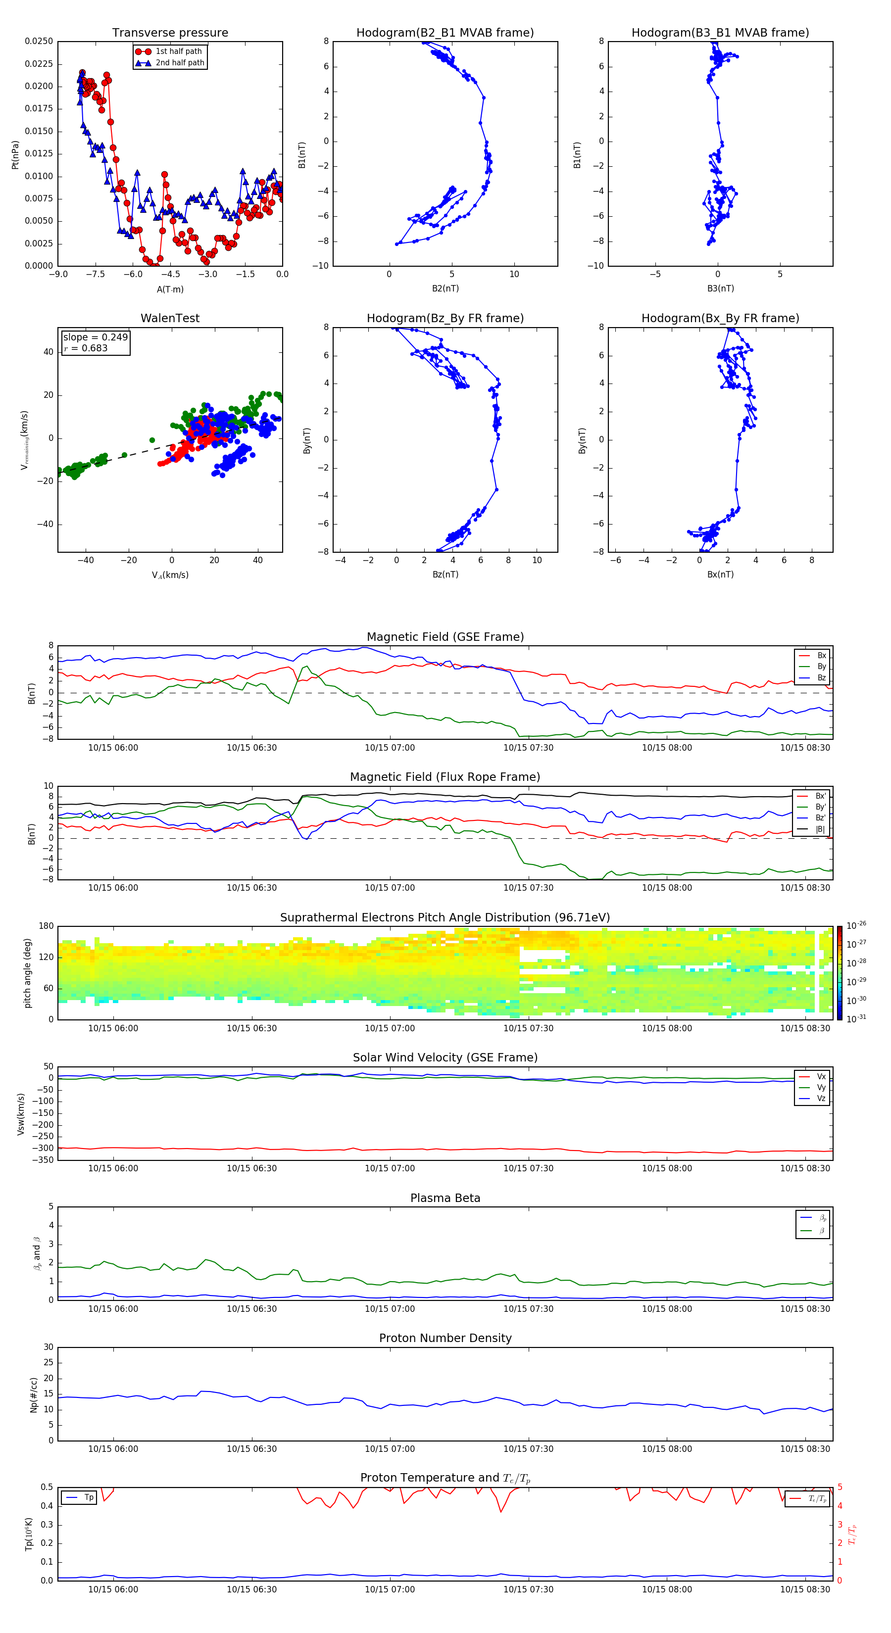The image size is (891, 1633).
Task: Click the 'r = 0.683' annotation
Action: coord(86,348)
